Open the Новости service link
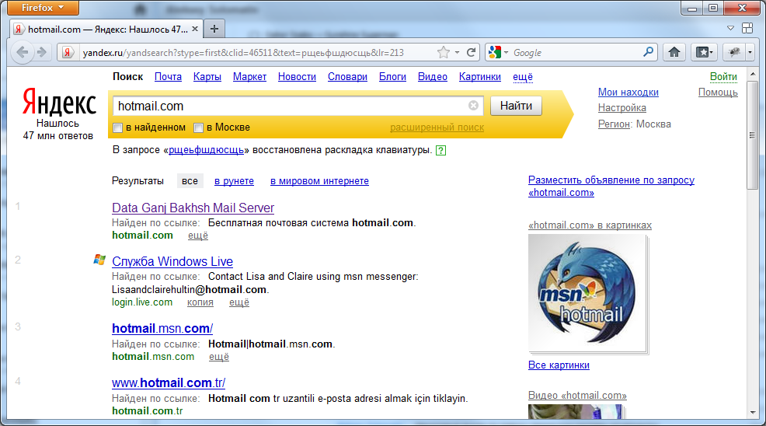The image size is (766, 426). [297, 77]
